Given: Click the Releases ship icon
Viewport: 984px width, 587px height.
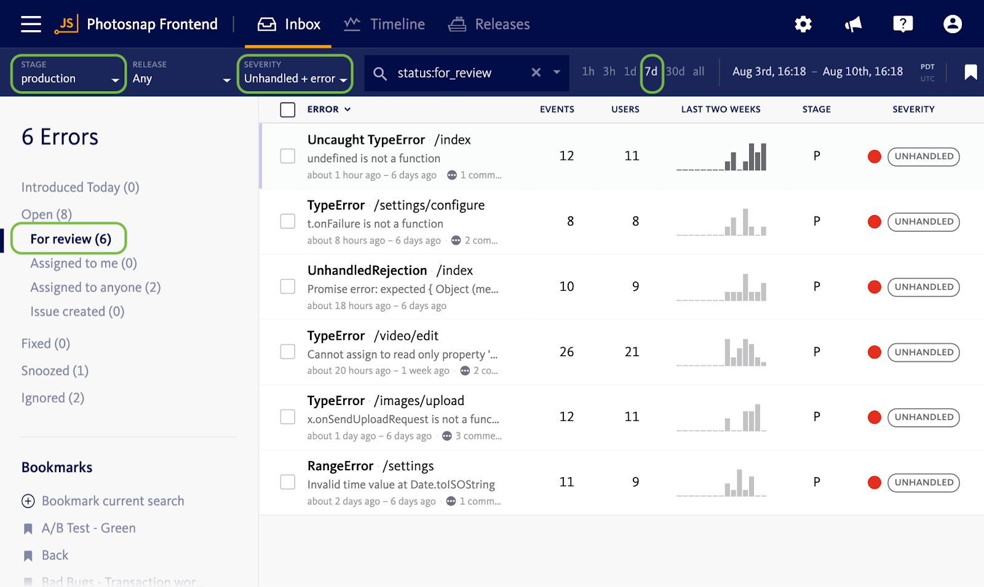Looking at the screenshot, I should (457, 24).
